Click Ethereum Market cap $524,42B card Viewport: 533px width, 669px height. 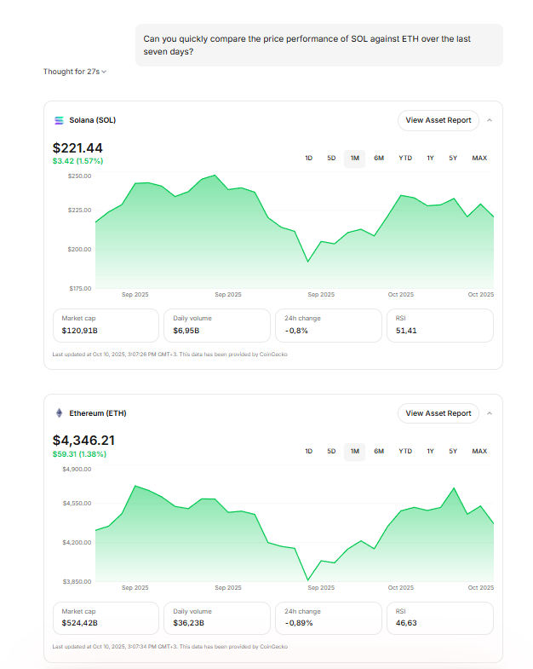click(x=106, y=618)
